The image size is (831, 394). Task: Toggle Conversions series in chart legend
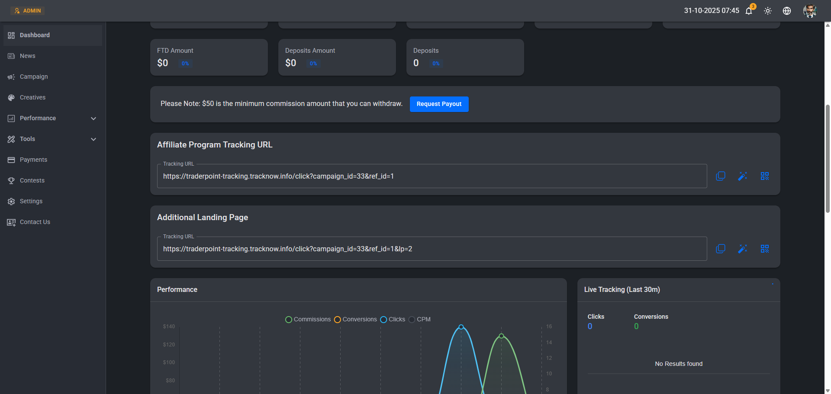[355, 319]
